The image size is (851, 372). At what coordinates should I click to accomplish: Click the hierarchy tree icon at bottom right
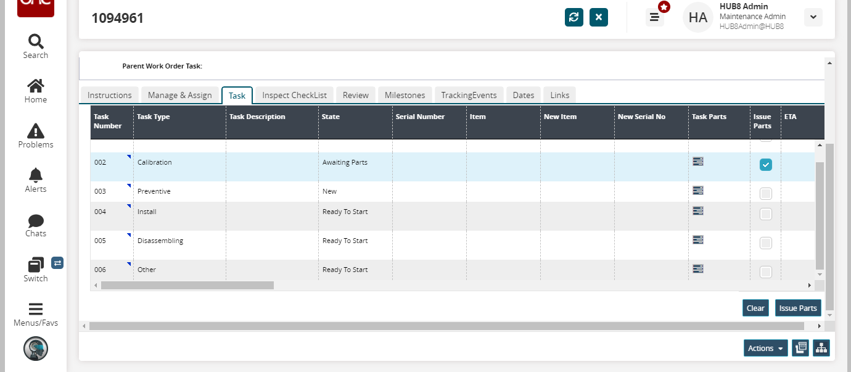pyautogui.click(x=821, y=348)
